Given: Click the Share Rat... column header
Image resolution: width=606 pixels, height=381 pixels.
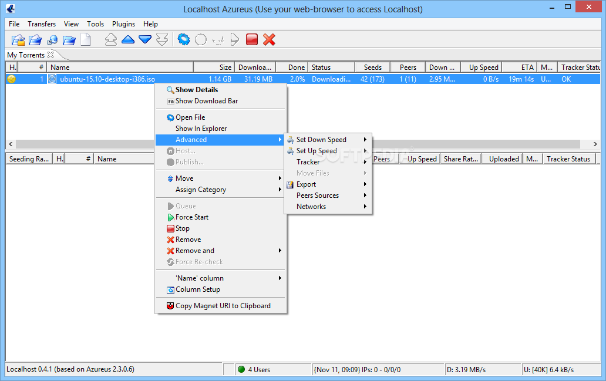Looking at the screenshot, I should click(461, 159).
